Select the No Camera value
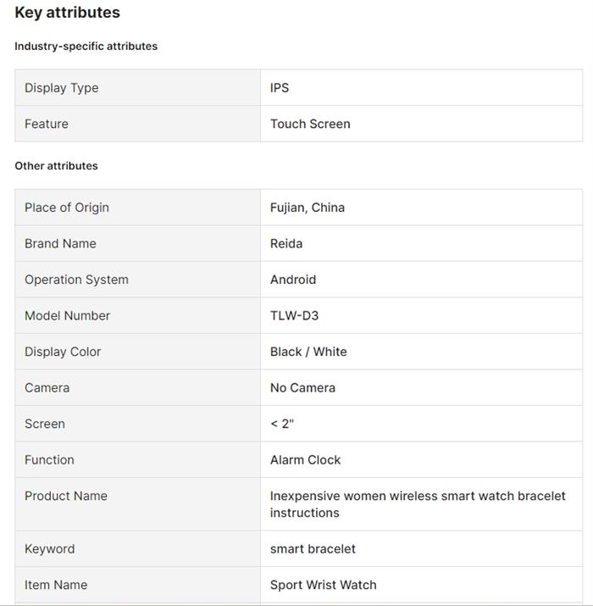The image size is (593, 606). (302, 387)
